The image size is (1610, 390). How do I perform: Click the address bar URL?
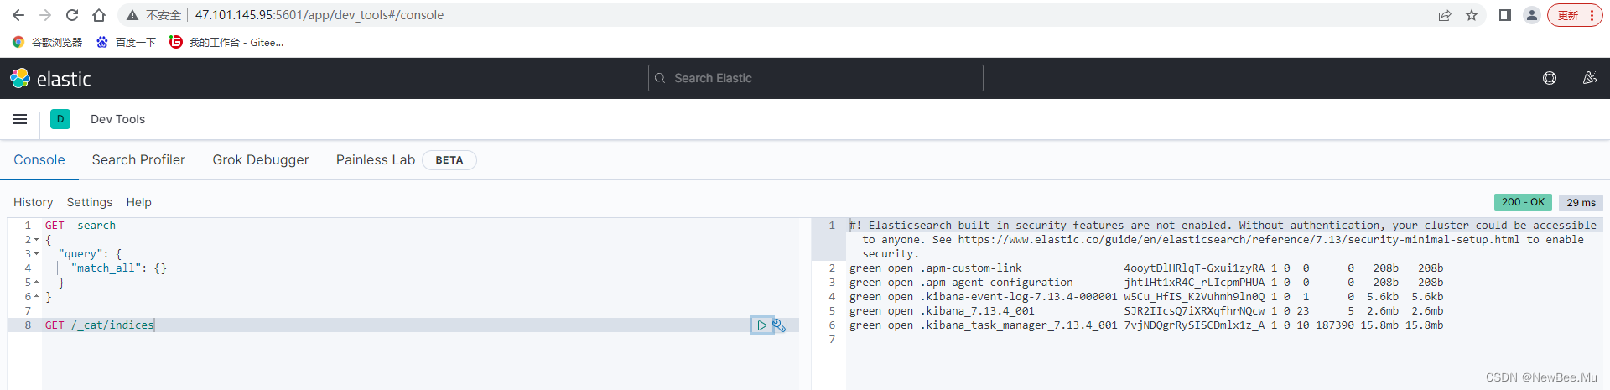tap(319, 15)
